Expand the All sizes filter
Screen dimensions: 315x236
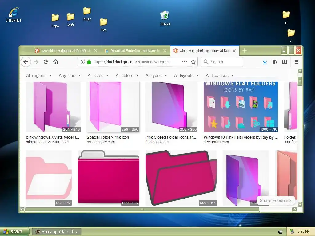(98, 76)
